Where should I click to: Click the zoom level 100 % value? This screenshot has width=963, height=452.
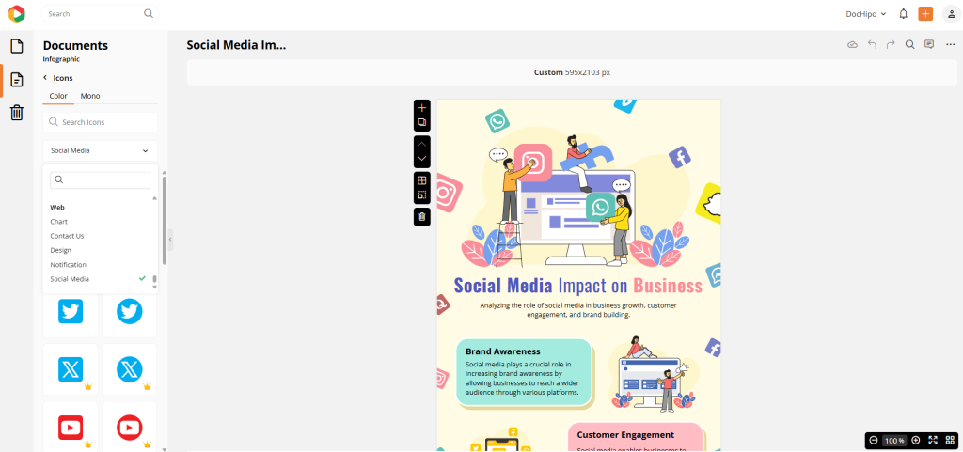(x=894, y=441)
